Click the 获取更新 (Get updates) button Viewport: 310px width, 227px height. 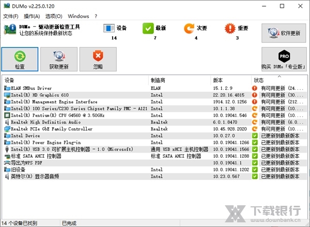[58, 60]
